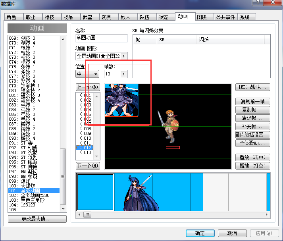
Task: Click the 确定 button
Action: pyautogui.click(x=200, y=233)
